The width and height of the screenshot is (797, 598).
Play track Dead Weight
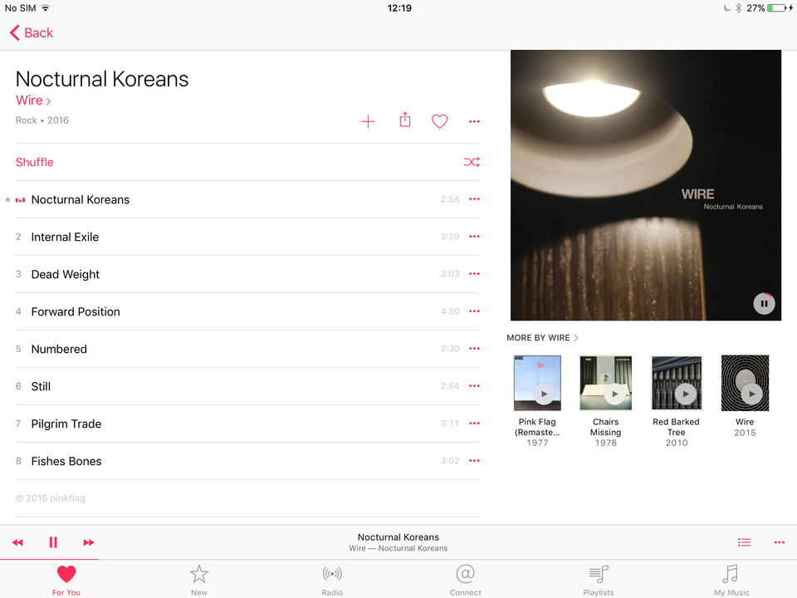coord(247,274)
